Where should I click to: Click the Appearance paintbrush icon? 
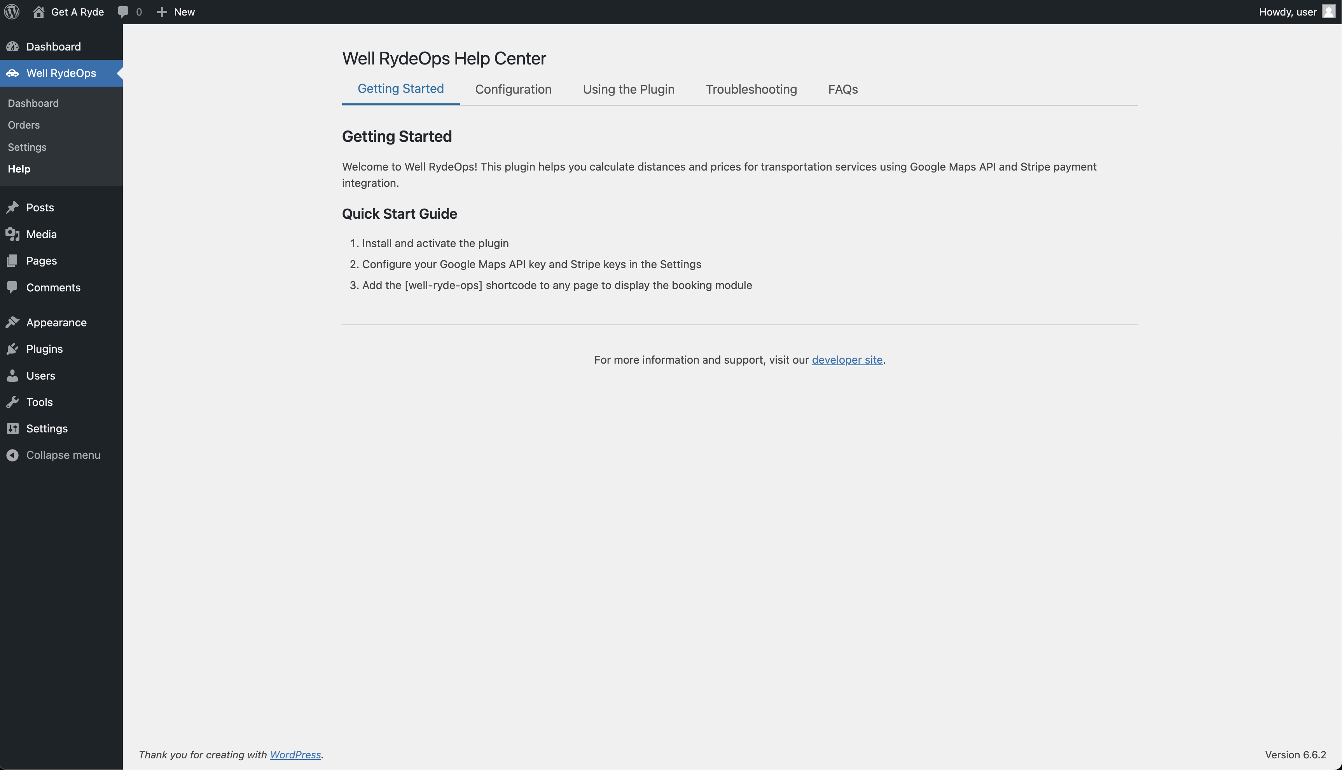pyautogui.click(x=13, y=322)
